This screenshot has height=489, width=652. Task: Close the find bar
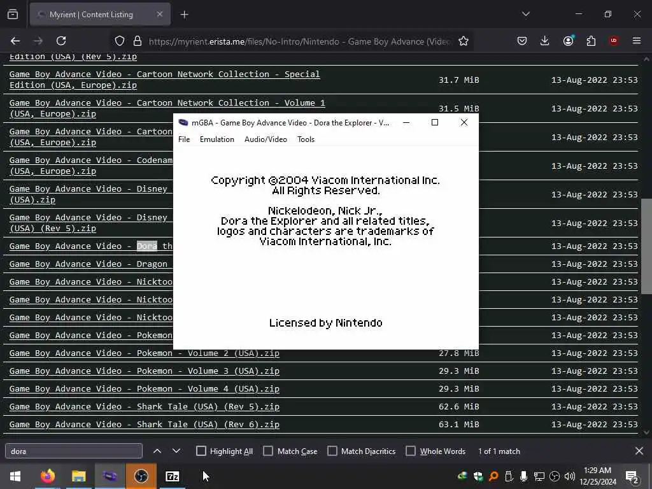[x=639, y=451]
